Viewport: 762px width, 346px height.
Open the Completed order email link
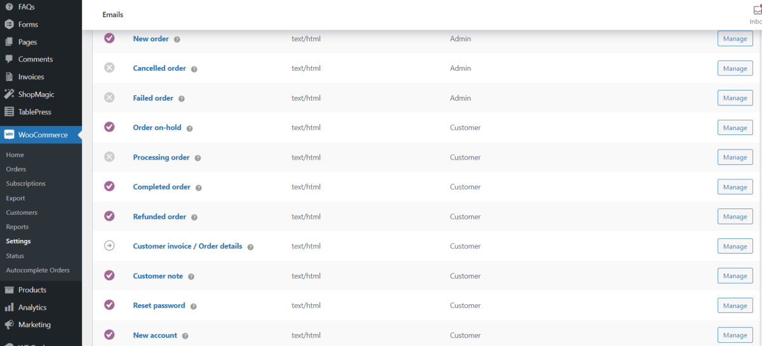(161, 187)
